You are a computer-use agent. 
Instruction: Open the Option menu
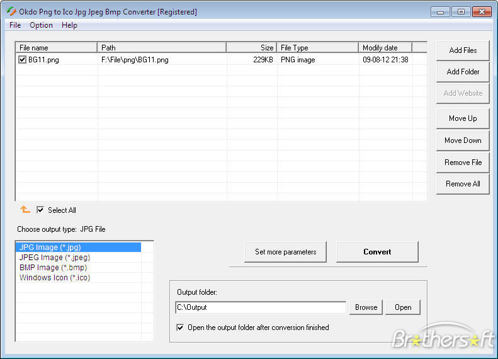(x=42, y=25)
